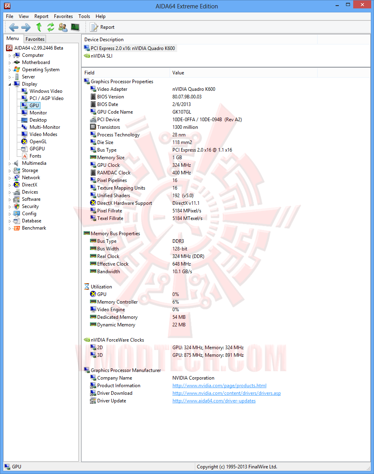Open the Favorites menu
Image resolution: width=374 pixels, height=474 pixels.
(x=63, y=16)
